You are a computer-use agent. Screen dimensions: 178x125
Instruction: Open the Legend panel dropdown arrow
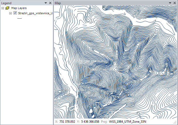point(46,3)
